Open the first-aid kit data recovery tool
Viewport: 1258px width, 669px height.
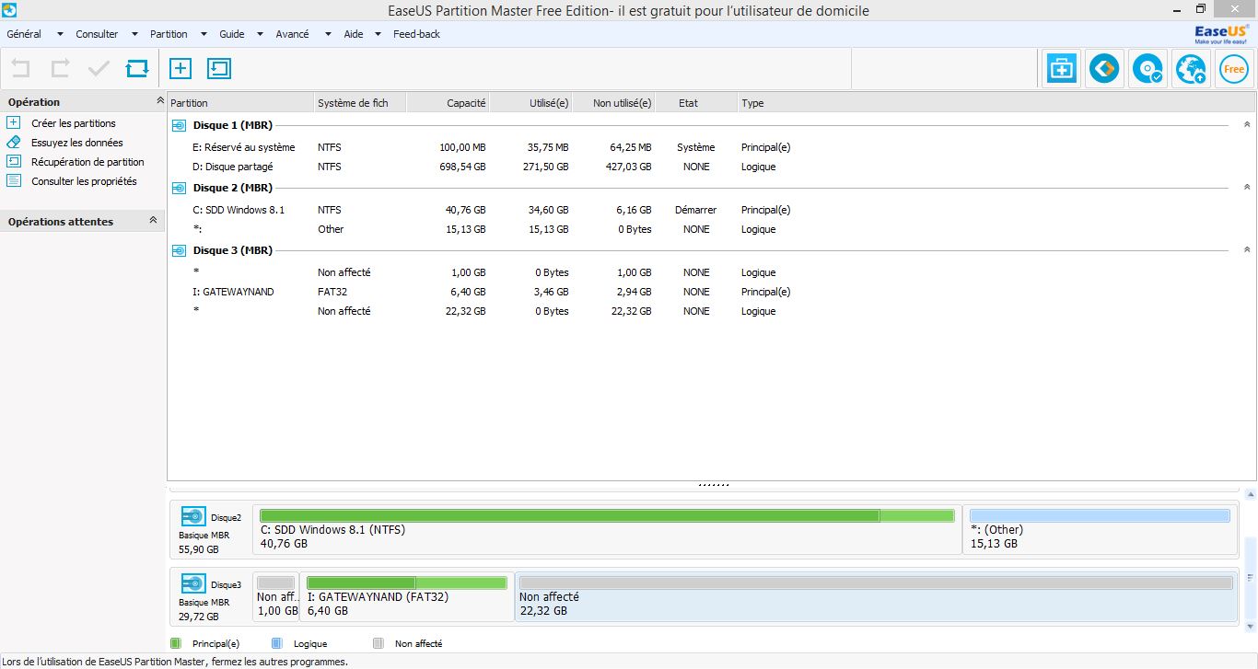[x=1061, y=69]
